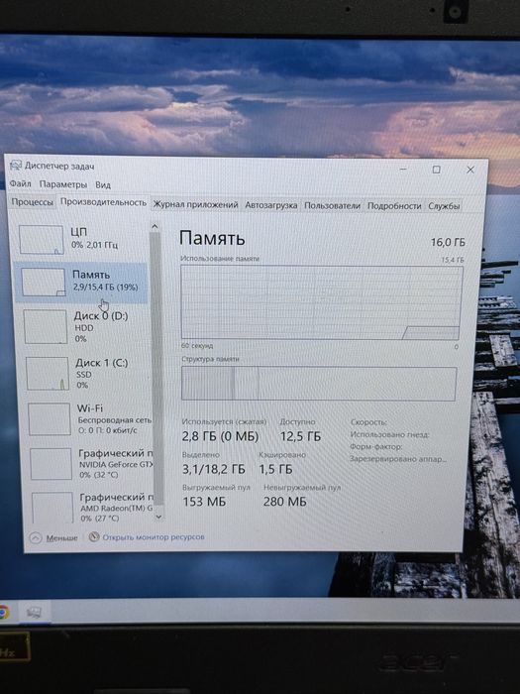
Task: Click the 12,5 ГБ available value
Action: (x=300, y=437)
